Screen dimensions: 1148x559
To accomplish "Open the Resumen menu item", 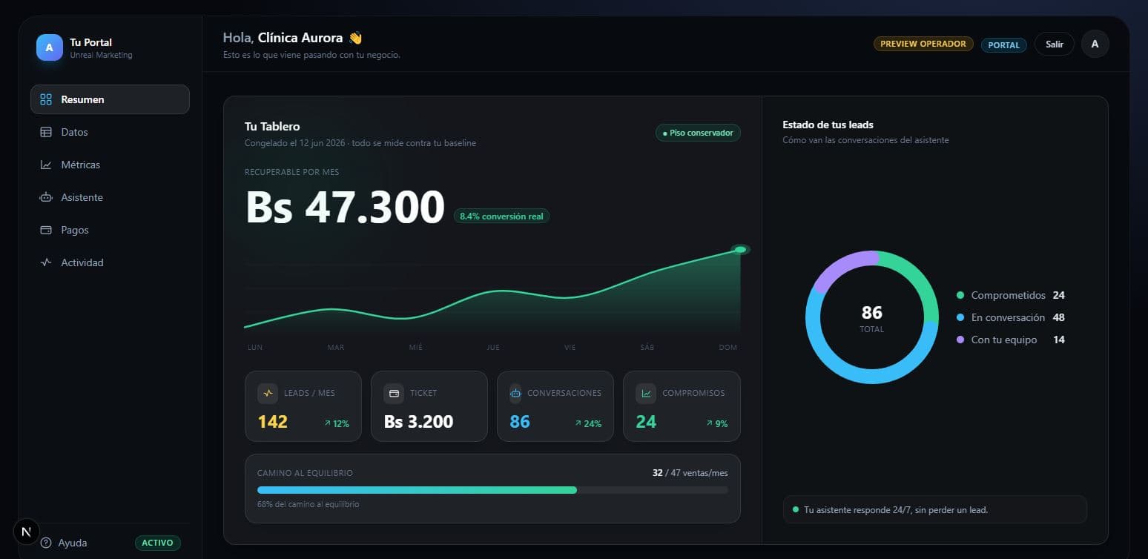I will 110,99.
